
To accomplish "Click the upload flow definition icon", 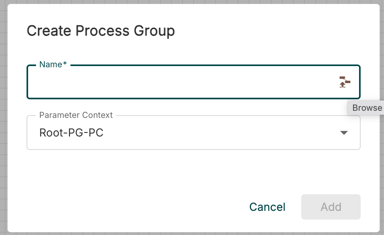I will point(344,82).
